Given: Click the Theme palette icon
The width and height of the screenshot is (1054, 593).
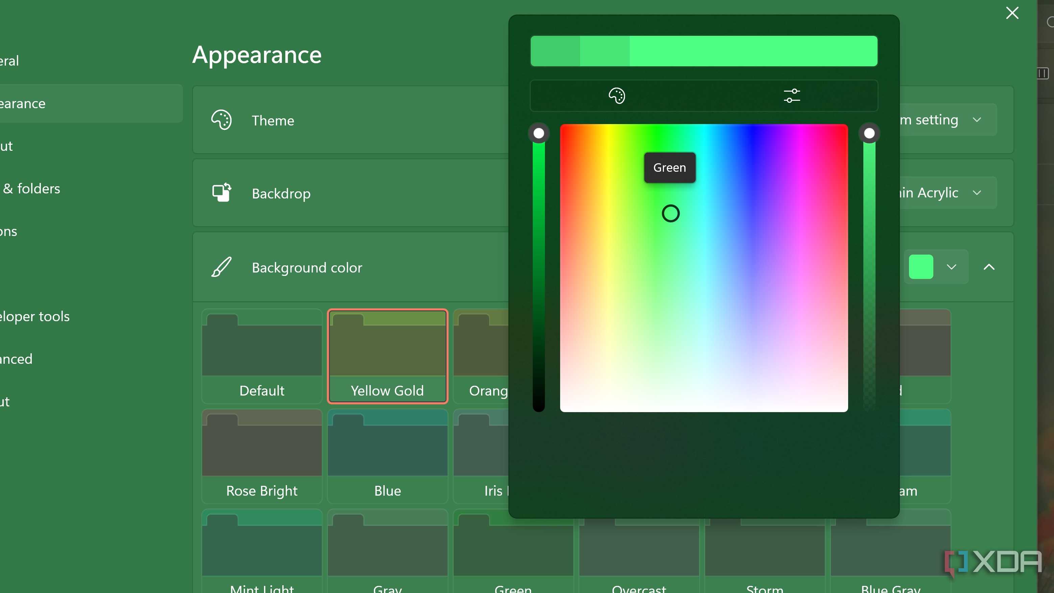Looking at the screenshot, I should tap(221, 120).
